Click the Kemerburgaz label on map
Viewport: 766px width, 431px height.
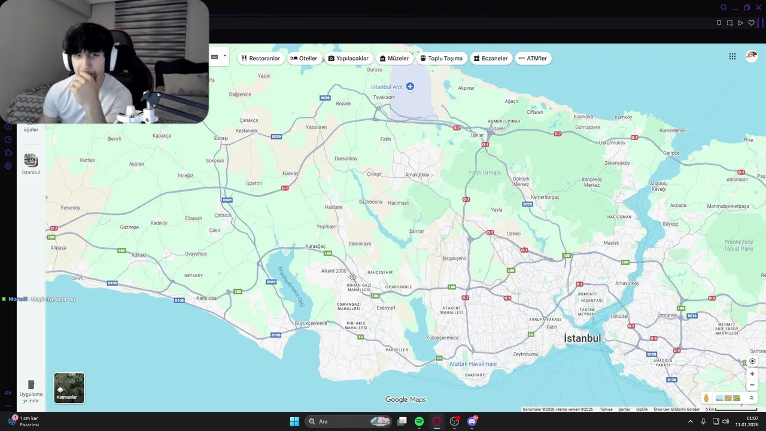click(545, 197)
